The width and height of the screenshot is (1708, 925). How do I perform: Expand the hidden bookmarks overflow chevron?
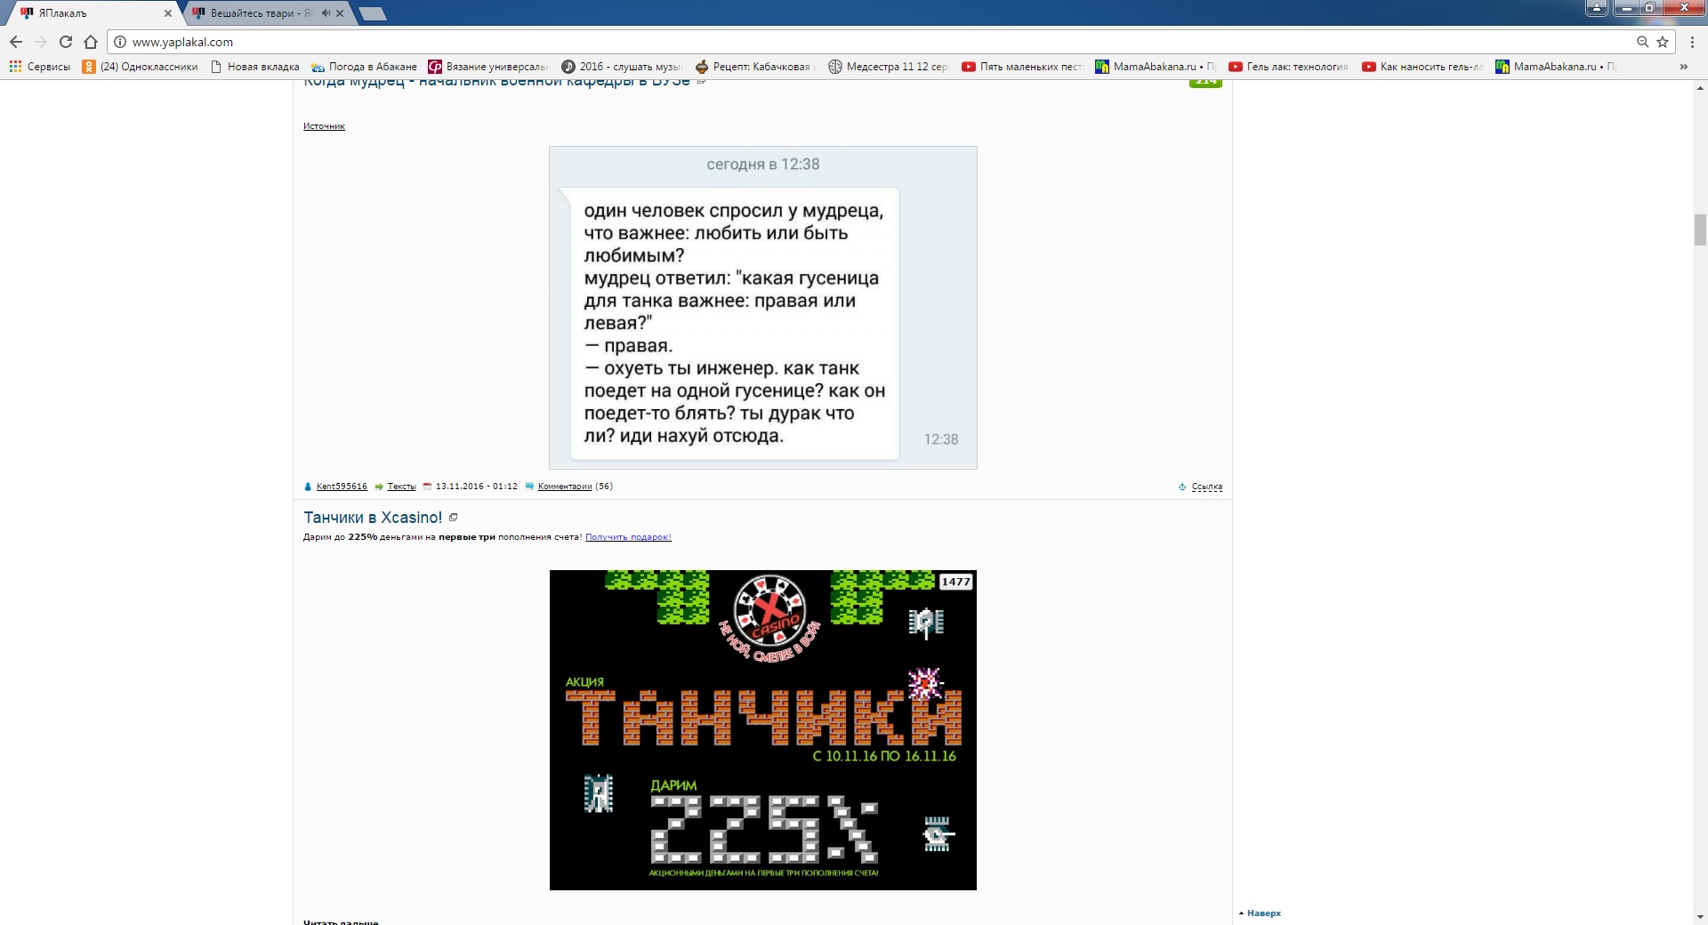coord(1683,67)
